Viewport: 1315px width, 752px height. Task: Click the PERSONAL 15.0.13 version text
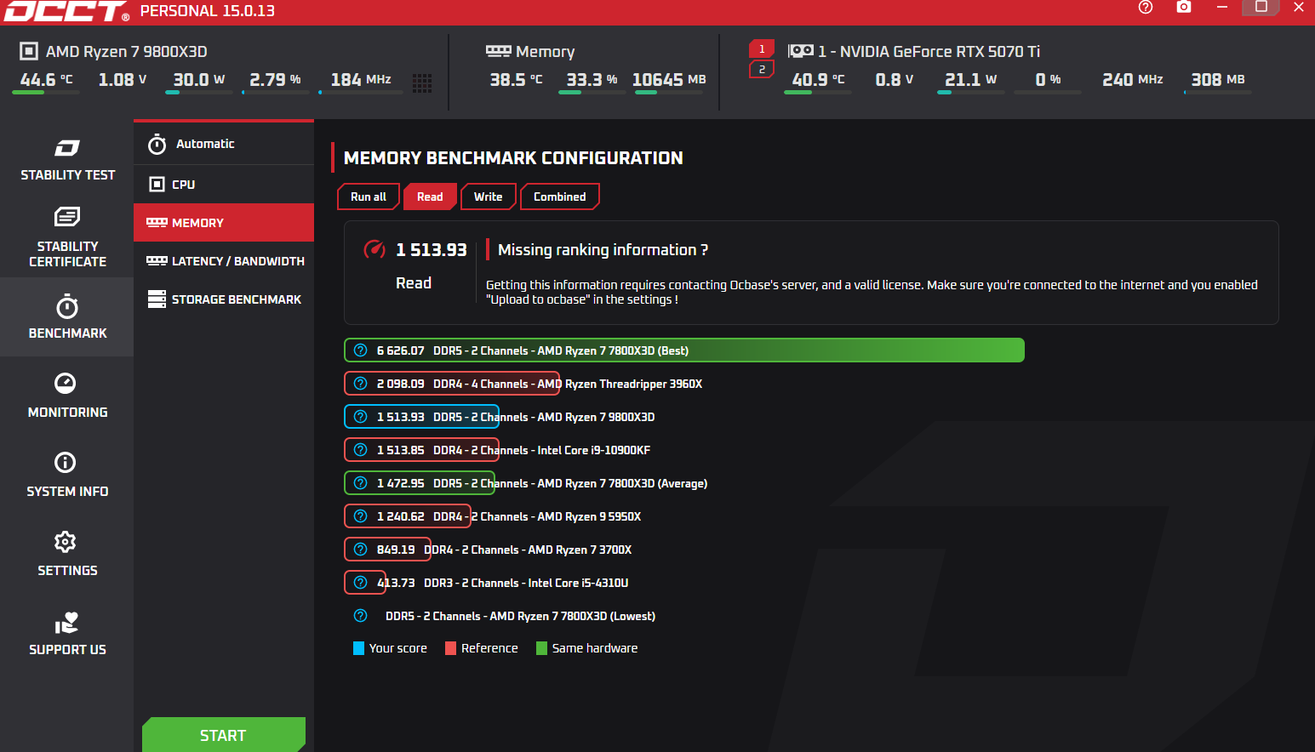coord(208,11)
